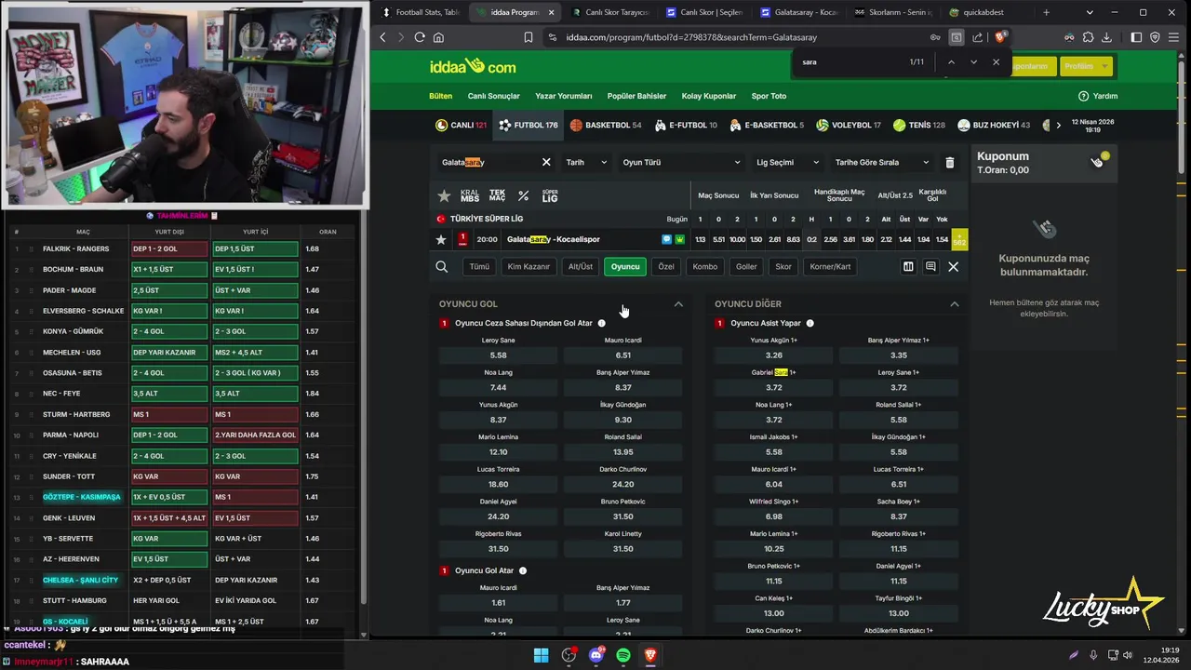This screenshot has width=1191, height=670.
Task: Select the Korner/Kart market tab
Action: [830, 267]
